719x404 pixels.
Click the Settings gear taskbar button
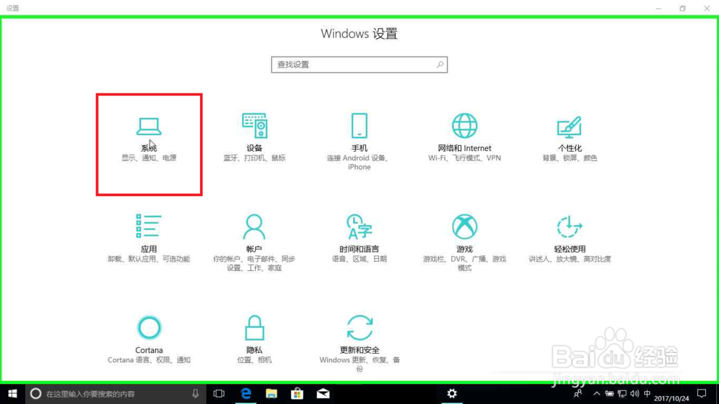pos(452,393)
